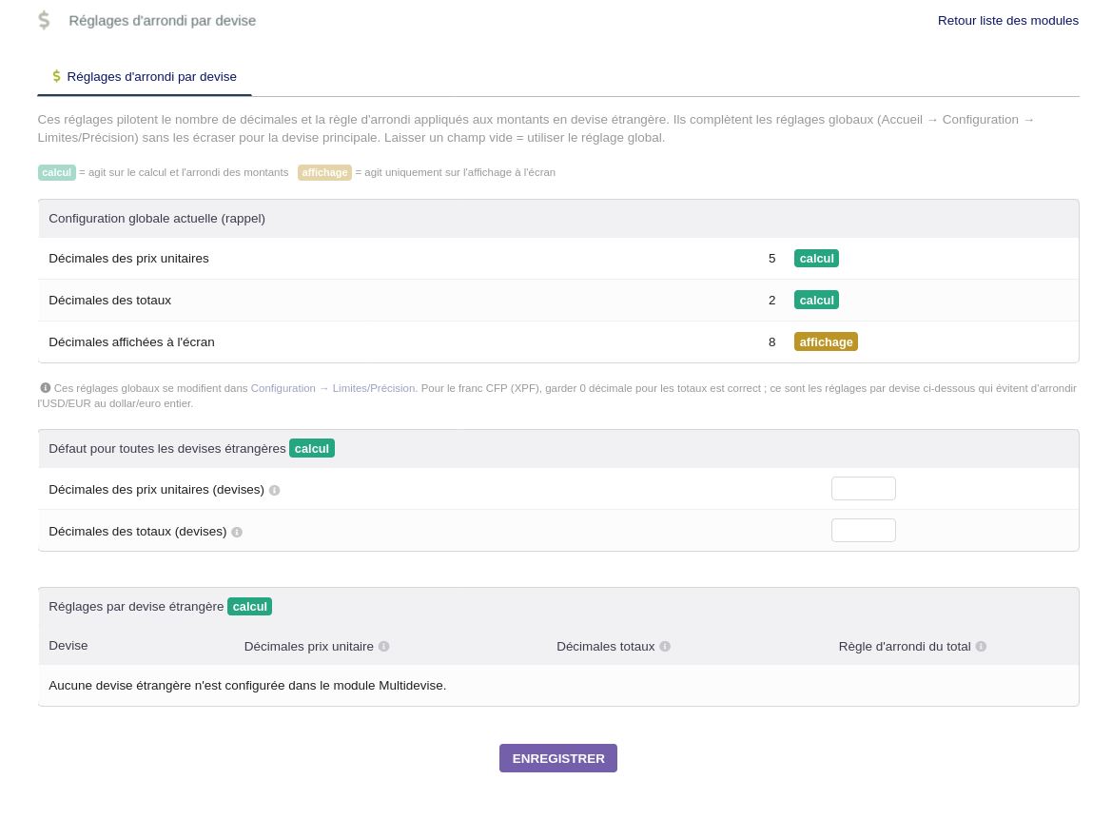Click affichage badge on Décimales affichées row
This screenshot has height=819, width=1112.
pos(827,341)
